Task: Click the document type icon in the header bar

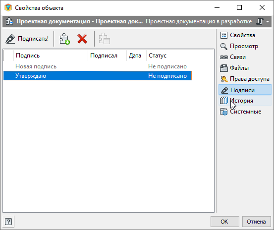Action: 260,21
